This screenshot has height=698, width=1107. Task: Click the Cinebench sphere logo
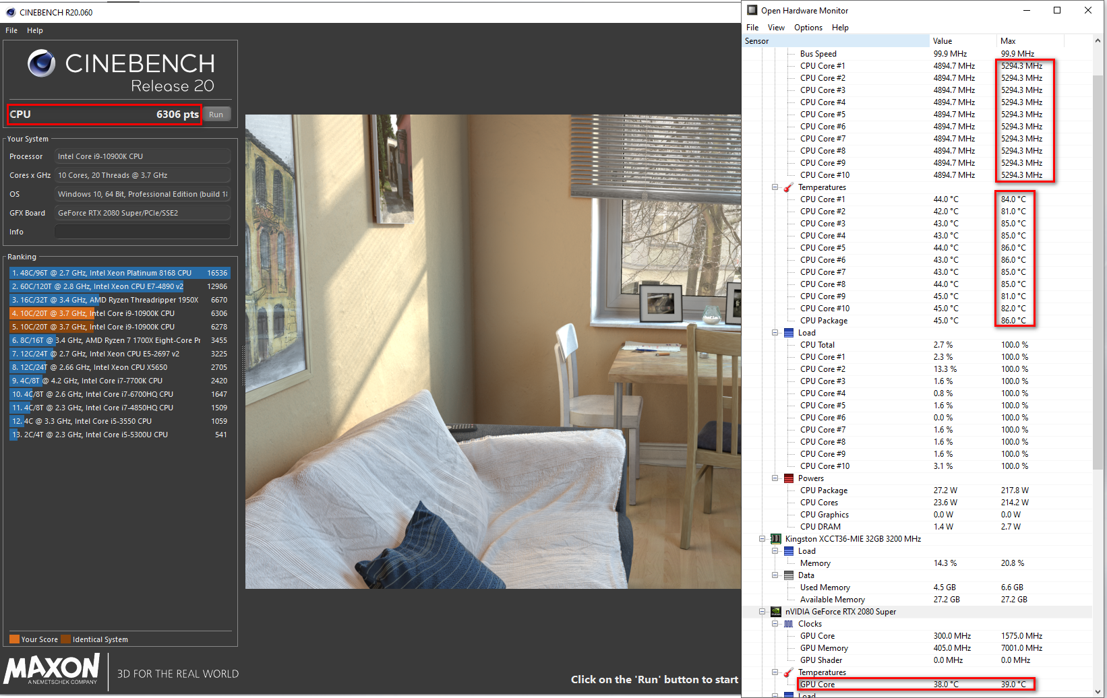pos(41,63)
